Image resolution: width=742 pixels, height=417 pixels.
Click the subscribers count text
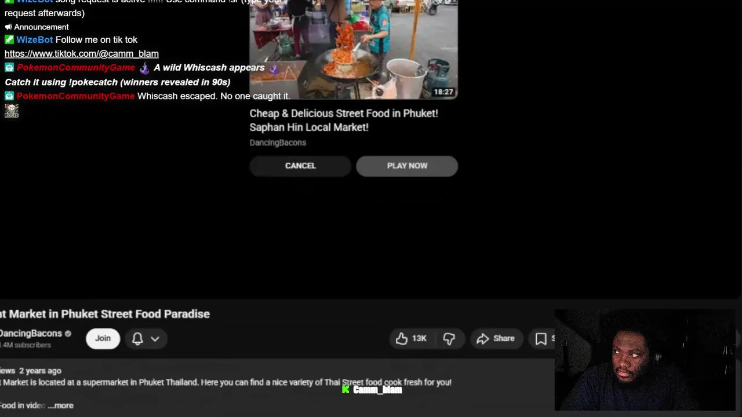[26, 345]
